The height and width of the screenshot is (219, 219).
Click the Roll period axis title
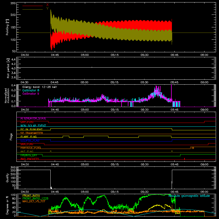click(8, 68)
